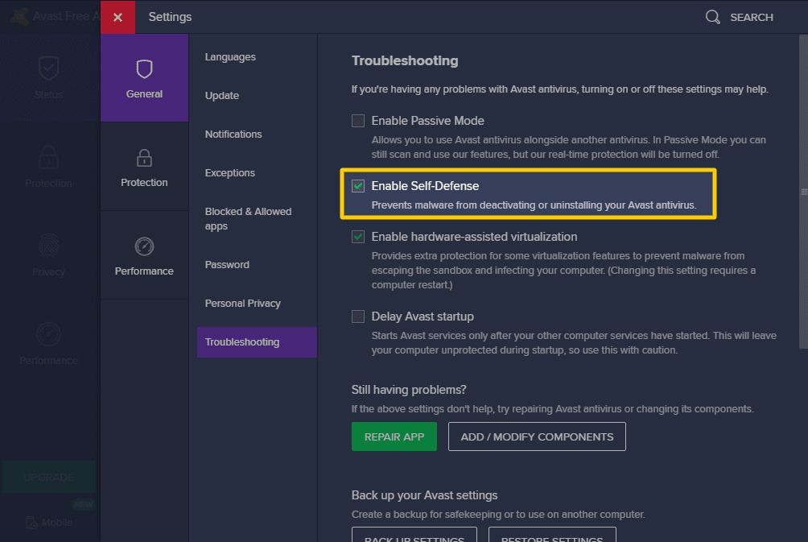Click the Mobile phone icon
The width and height of the screenshot is (808, 542).
[x=31, y=523]
